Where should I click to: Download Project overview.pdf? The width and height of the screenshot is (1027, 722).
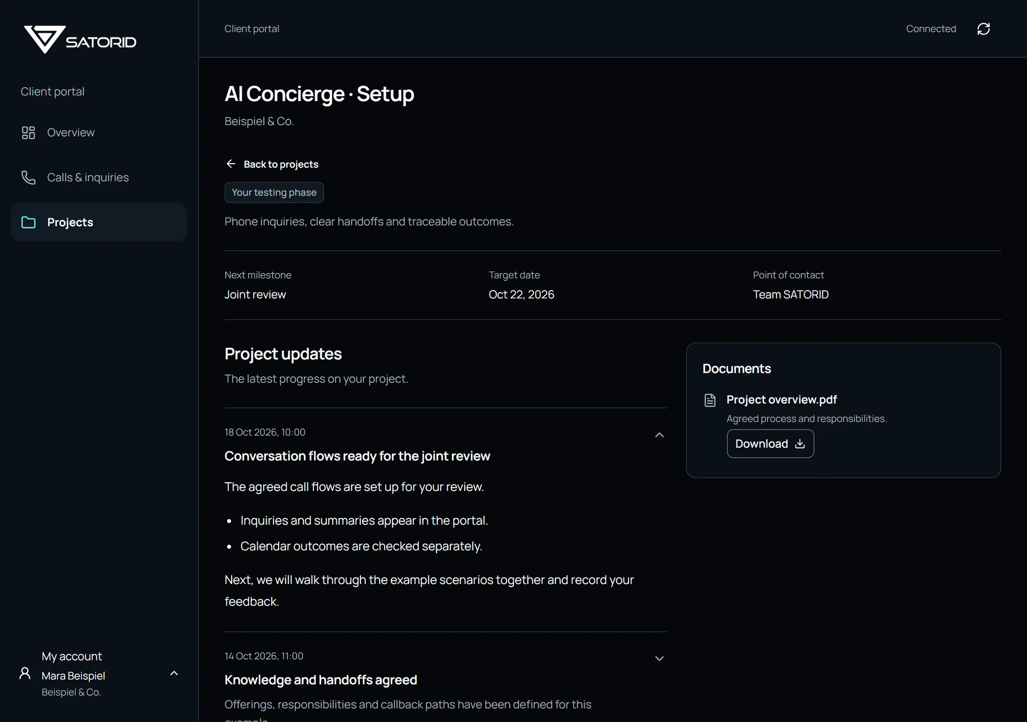click(x=770, y=444)
